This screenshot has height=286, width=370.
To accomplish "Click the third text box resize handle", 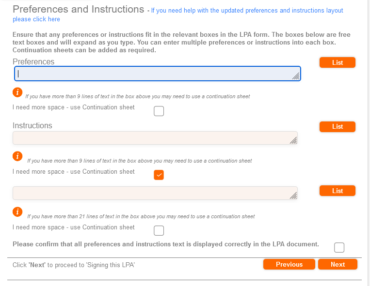I will coord(293,196).
